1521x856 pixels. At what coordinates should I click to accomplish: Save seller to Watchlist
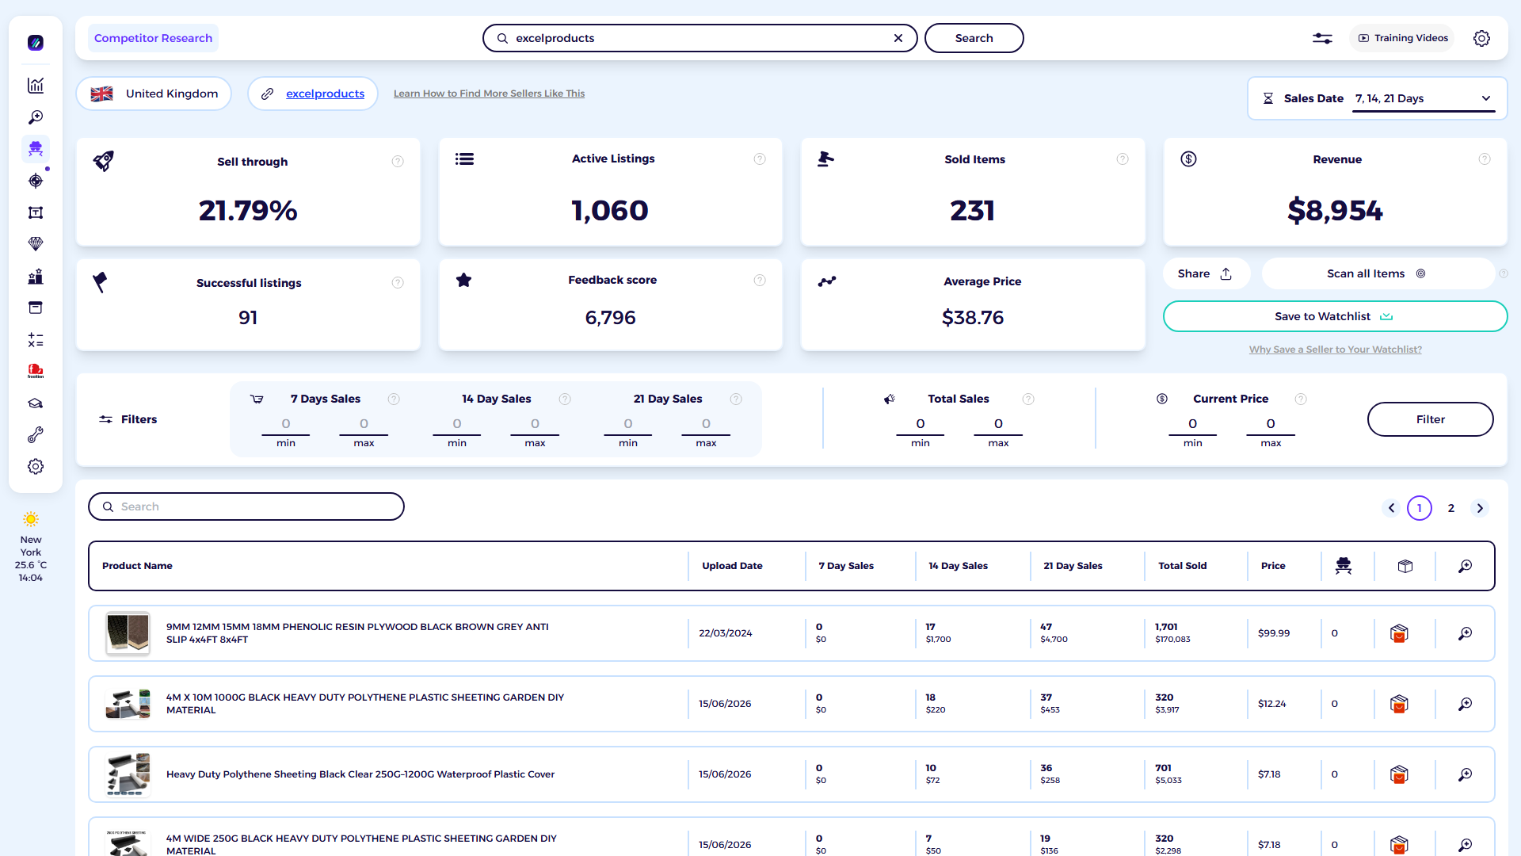click(1335, 316)
